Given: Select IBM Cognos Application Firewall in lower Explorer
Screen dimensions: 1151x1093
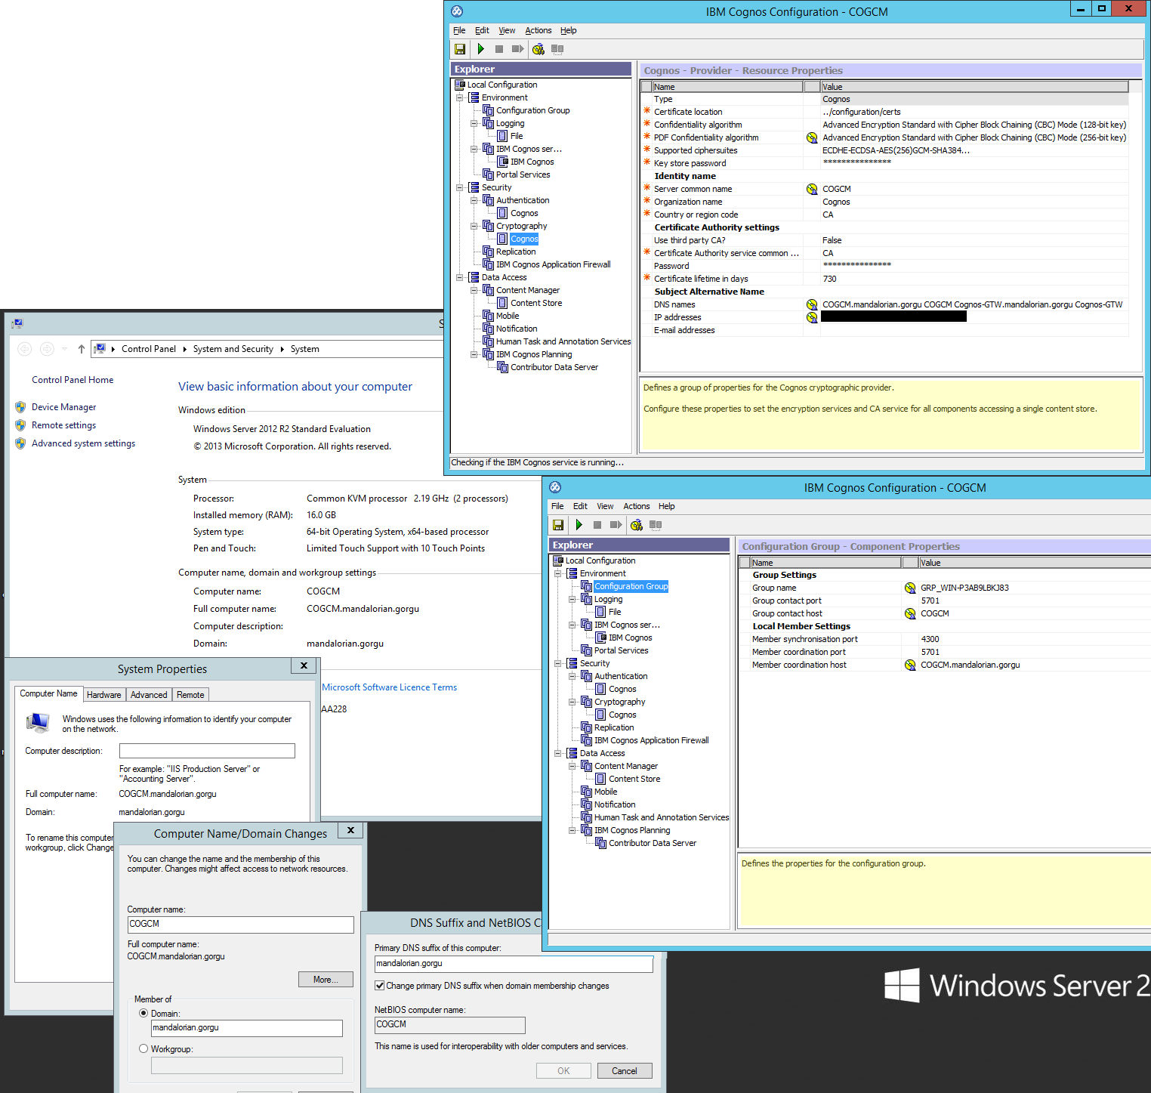Looking at the screenshot, I should tap(652, 740).
